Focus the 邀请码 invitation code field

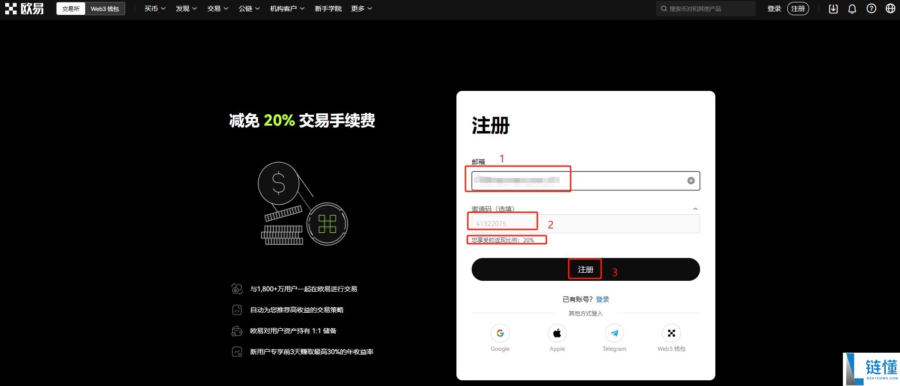[585, 224]
